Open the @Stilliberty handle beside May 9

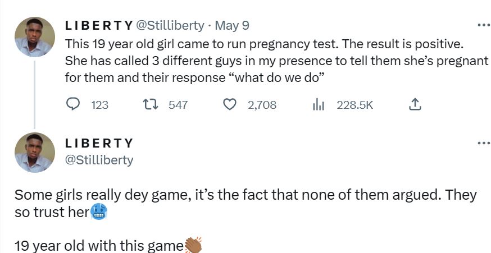pyautogui.click(x=170, y=26)
